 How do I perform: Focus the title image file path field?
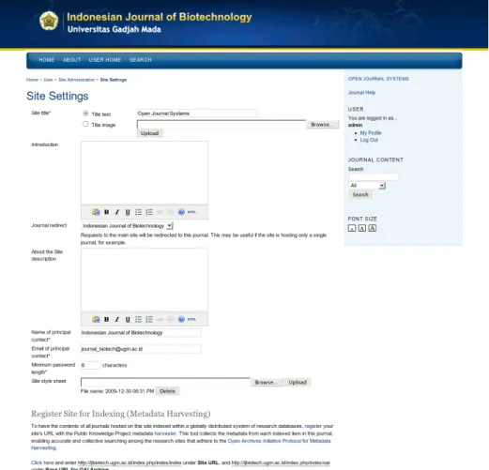[222, 125]
